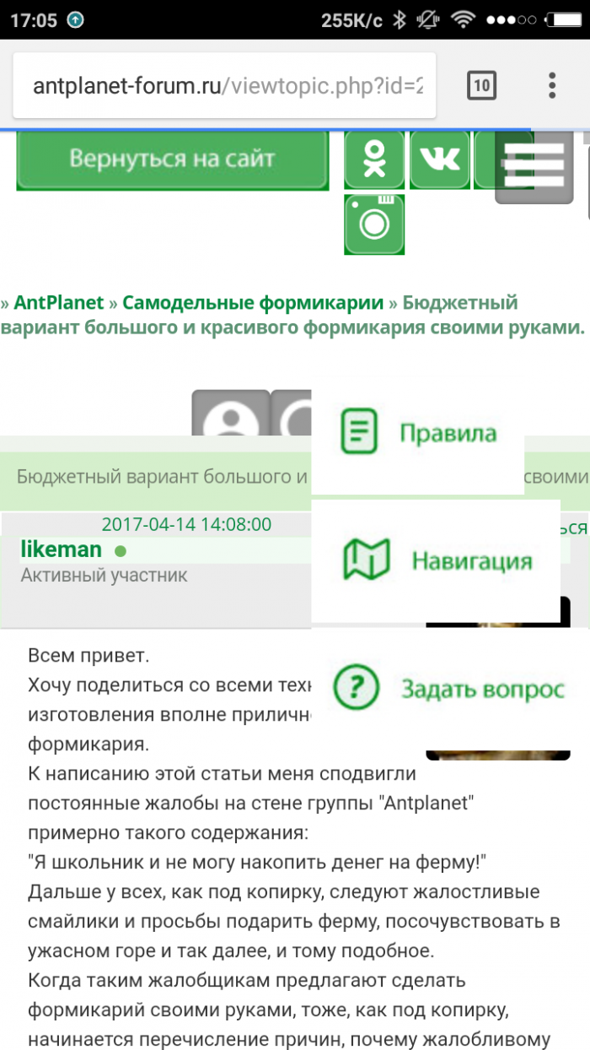Viewport: 590px width, 1050px height.
Task: Tap the gray user profile icon
Action: point(230,414)
